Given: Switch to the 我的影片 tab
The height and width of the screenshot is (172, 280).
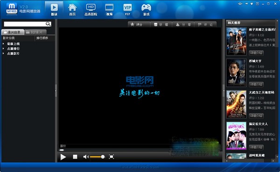Looking at the screenshot, I should tap(35, 32).
